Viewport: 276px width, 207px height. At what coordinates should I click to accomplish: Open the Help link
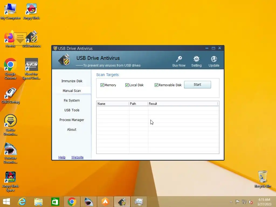tap(62, 157)
